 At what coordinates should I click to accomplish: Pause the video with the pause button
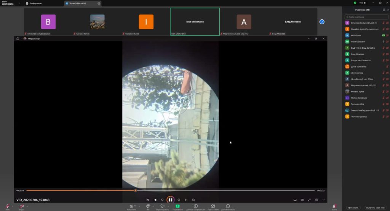pos(170,200)
